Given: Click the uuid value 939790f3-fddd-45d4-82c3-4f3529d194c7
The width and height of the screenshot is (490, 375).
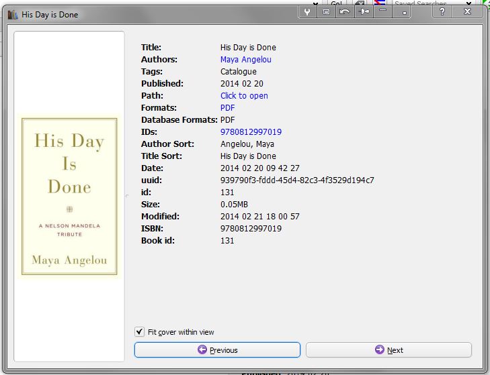Looking at the screenshot, I should coord(297,180).
